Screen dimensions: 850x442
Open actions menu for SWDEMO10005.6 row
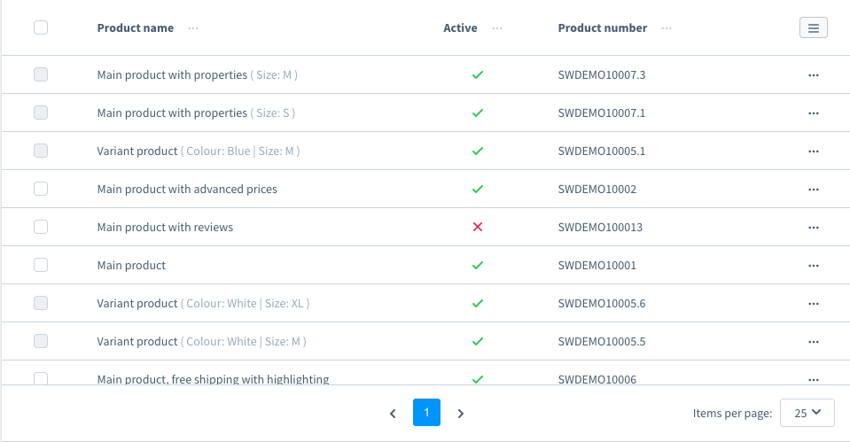pos(813,304)
